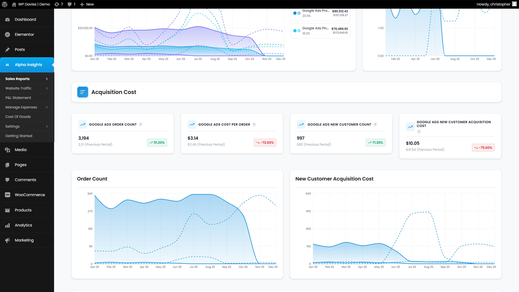Viewport: 519px width, 292px height.
Task: Expand the Sales Reports submenu arrow
Action: (x=47, y=79)
